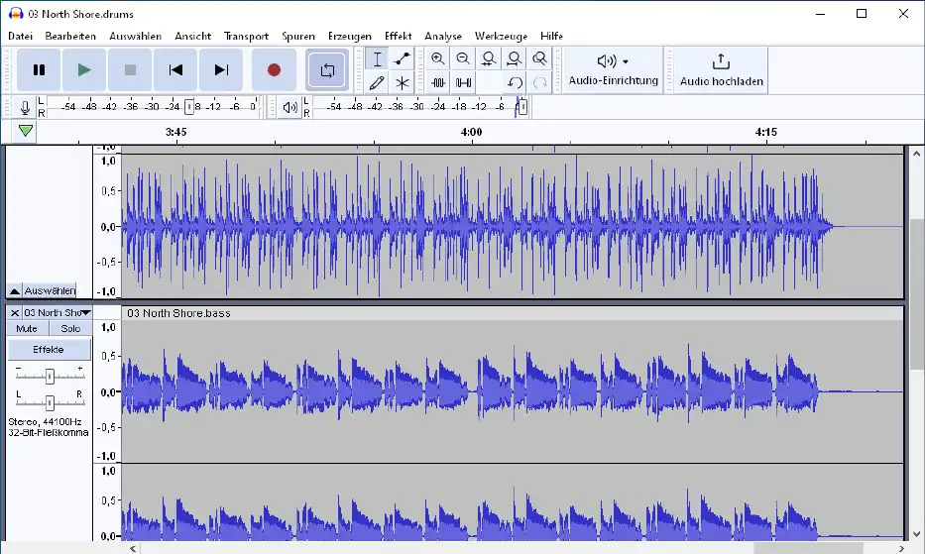Open the Erzeugen menu
Image resolution: width=925 pixels, height=554 pixels.
pos(350,36)
